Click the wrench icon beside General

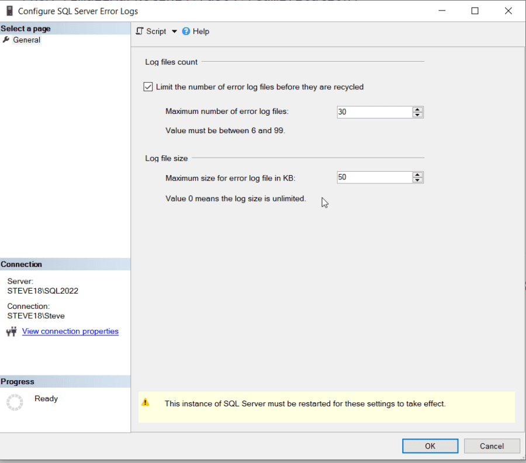[5, 40]
